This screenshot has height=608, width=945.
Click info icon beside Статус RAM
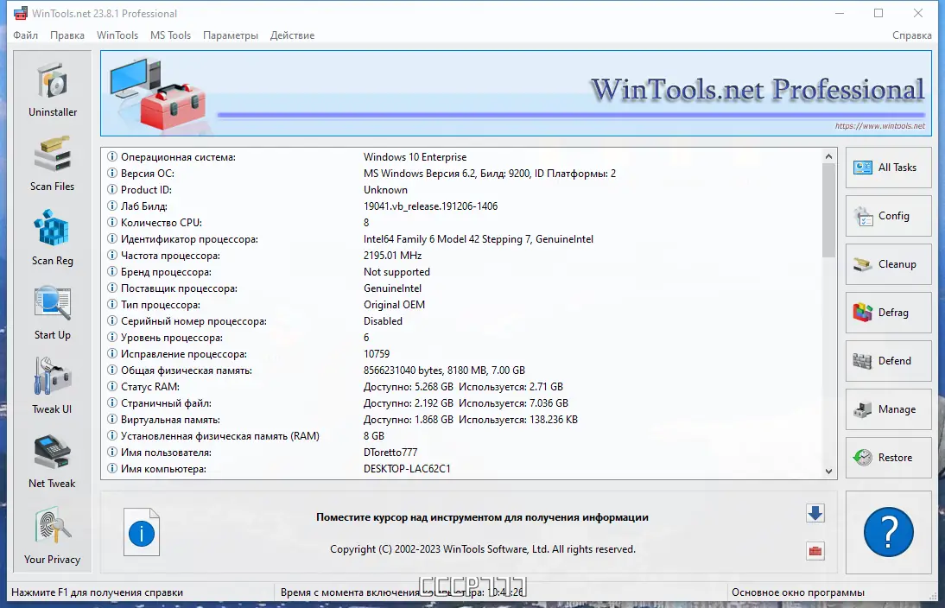click(112, 386)
